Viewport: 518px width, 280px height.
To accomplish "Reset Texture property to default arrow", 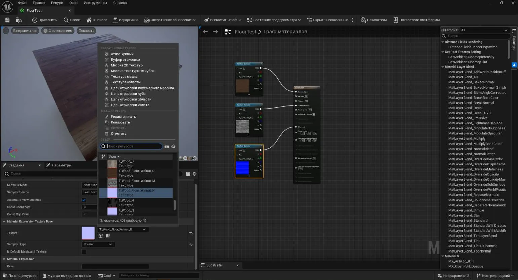I will pyautogui.click(x=191, y=233).
